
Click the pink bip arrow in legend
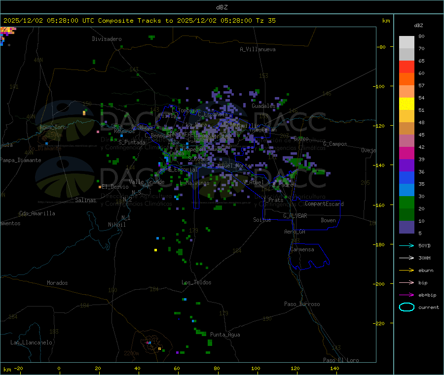tap(407, 282)
